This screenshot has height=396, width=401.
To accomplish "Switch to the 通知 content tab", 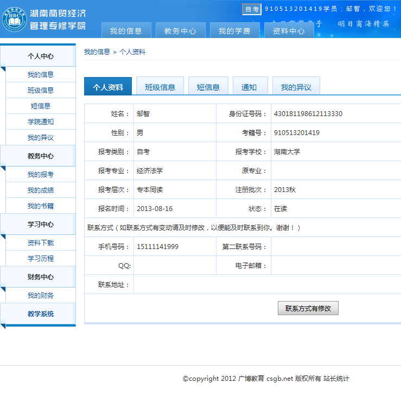I will pyautogui.click(x=250, y=86).
